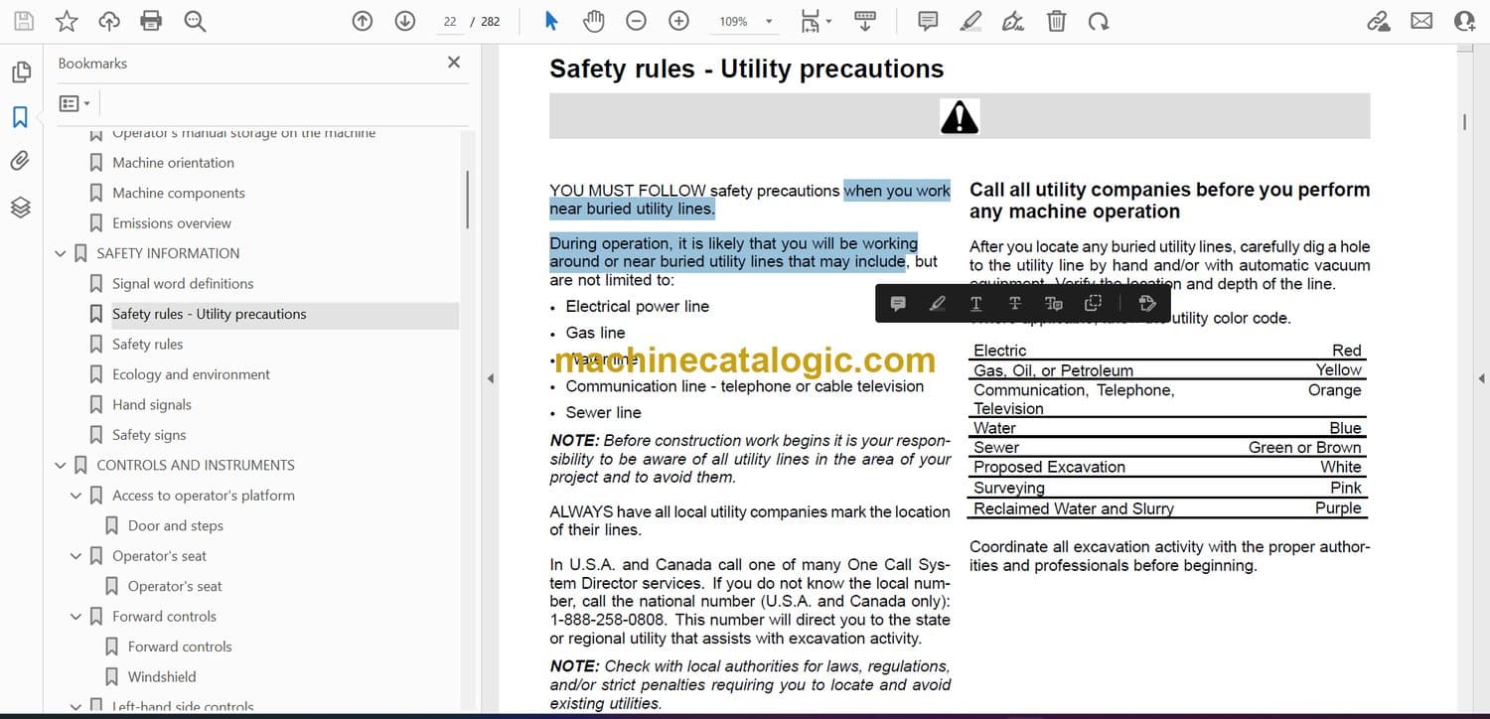Print the document
The image size is (1490, 719).
[x=151, y=21]
